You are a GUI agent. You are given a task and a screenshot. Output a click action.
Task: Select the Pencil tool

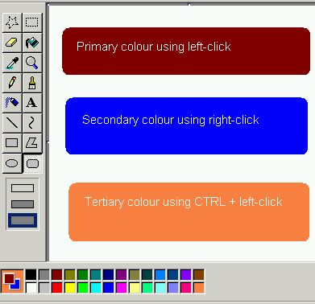pos(12,83)
